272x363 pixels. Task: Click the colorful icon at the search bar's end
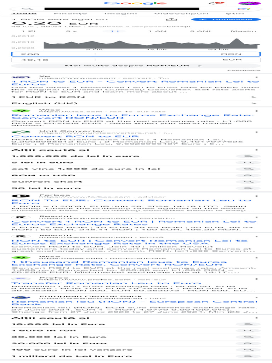point(244,9)
